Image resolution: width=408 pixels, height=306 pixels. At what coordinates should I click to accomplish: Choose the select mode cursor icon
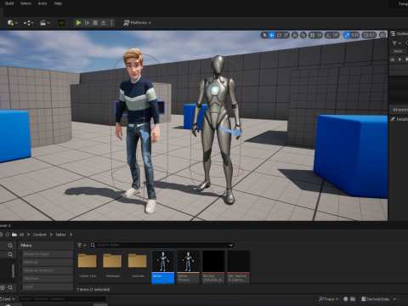pos(264,35)
